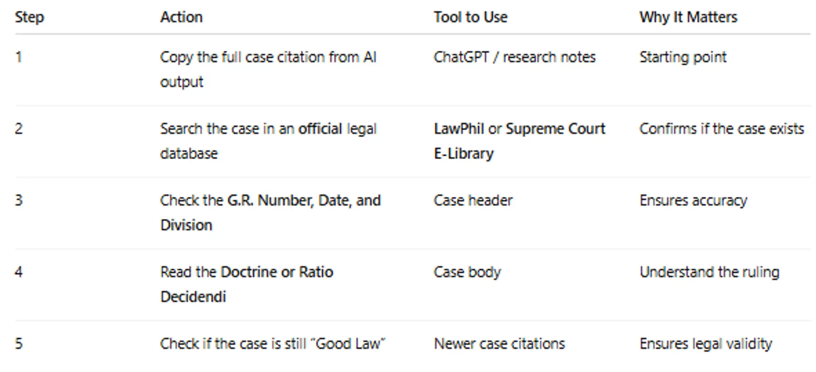Screen dimensions: 816x372
Task: Click "Confirms if the case exists"
Action: (x=722, y=129)
